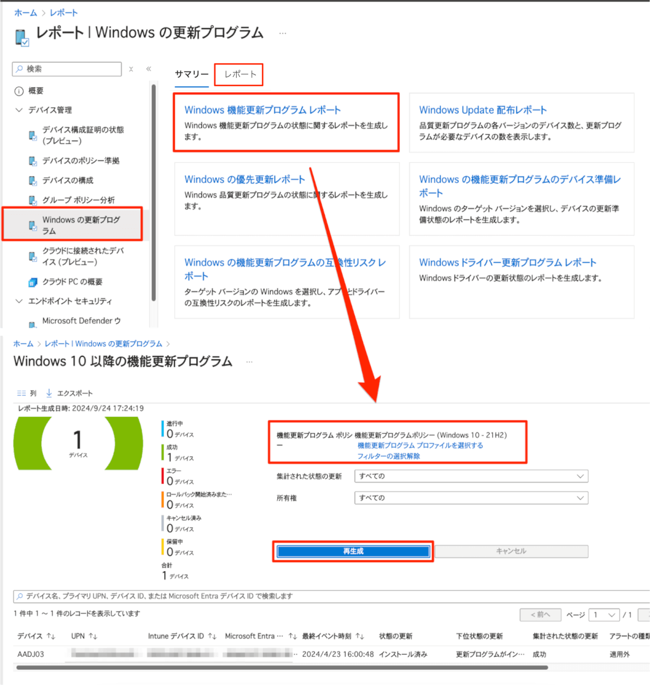Screen dimensions: 650x685
Task: Focus the sidebar 検索 input field
Action: click(67, 69)
